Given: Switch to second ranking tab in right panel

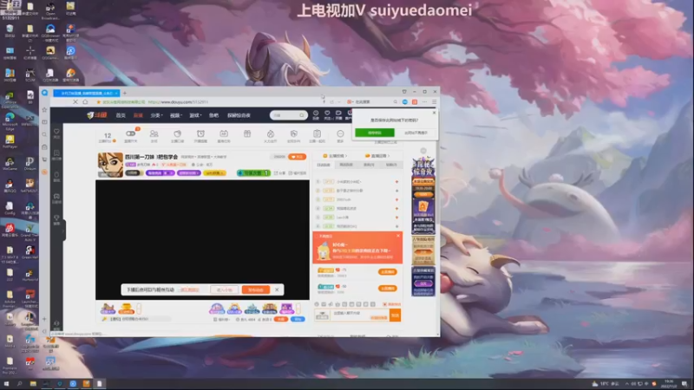Looking at the screenshot, I should (346, 165).
